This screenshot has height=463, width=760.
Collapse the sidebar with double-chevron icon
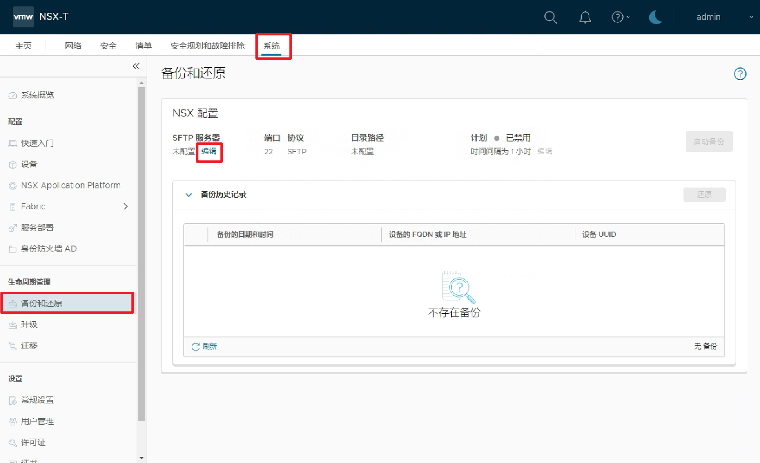point(136,66)
